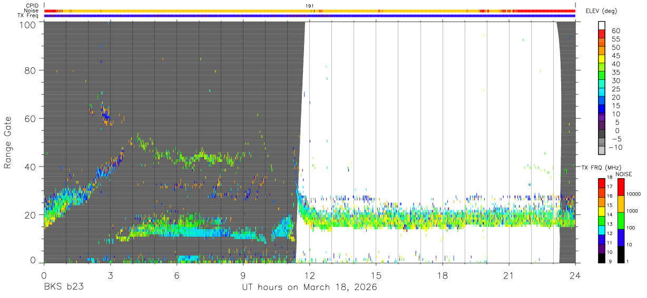Click the x-axis tick label '18'

(443, 275)
